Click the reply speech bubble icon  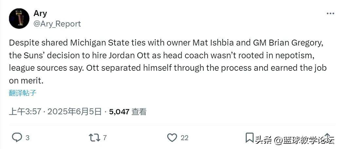[x=17, y=138]
